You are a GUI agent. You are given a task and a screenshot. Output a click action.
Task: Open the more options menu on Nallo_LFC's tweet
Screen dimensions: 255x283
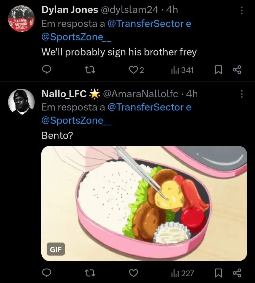coord(241,94)
